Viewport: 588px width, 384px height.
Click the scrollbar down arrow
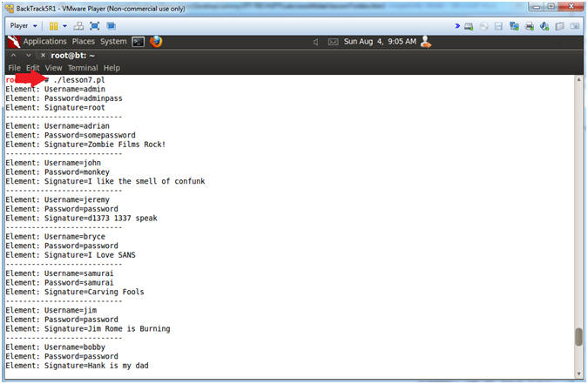[579, 374]
